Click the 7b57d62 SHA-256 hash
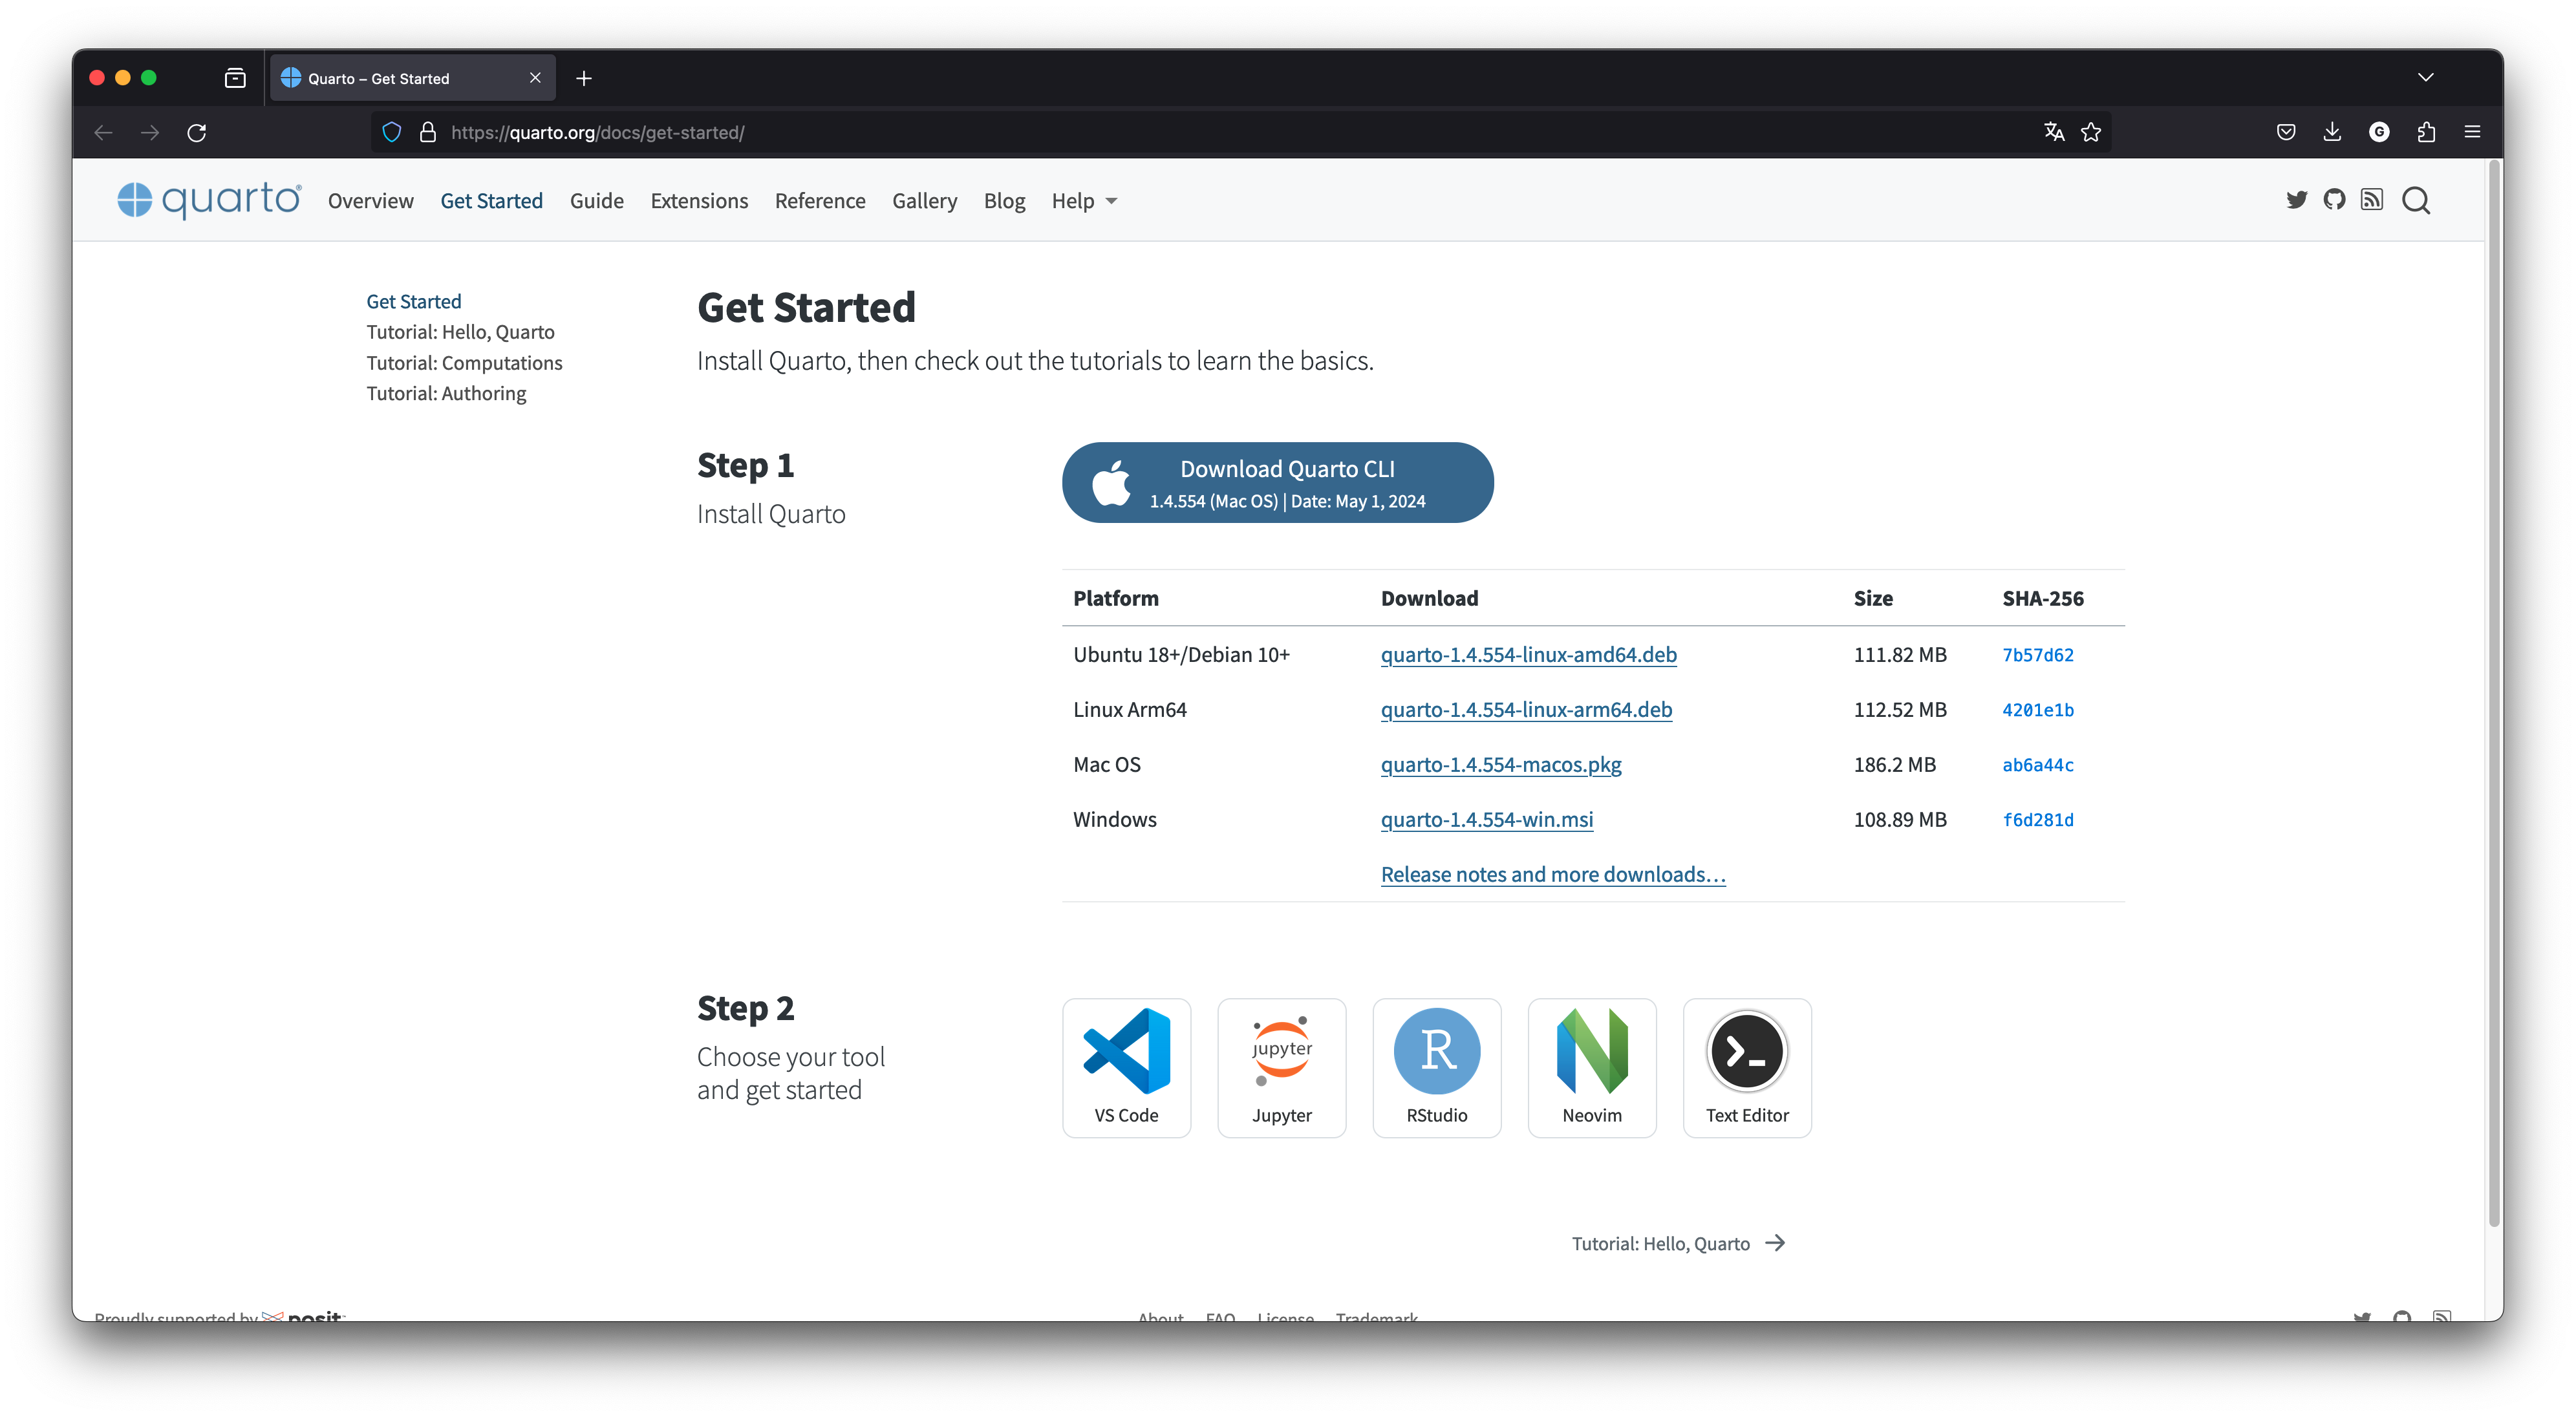 pos(2037,655)
